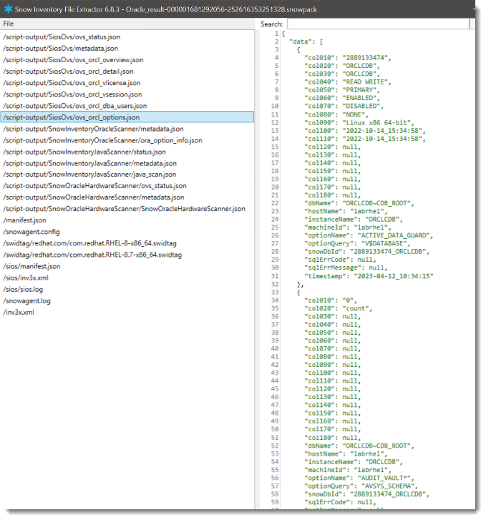This screenshot has width=486, height=520.
Task: Click line number 22 dbName entry
Action: click(359, 203)
